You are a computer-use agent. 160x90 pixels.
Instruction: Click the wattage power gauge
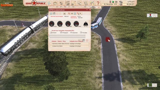[x=76, y=24]
